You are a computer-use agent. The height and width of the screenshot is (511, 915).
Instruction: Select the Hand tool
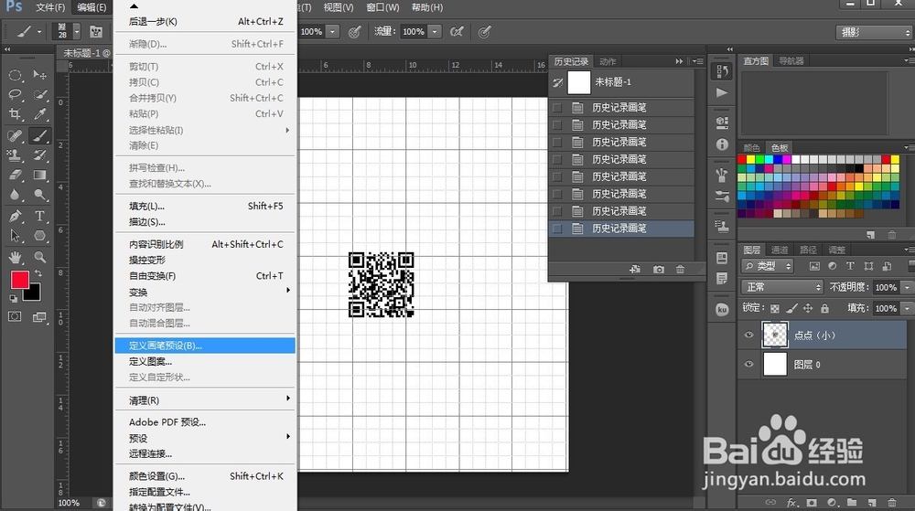(x=16, y=257)
